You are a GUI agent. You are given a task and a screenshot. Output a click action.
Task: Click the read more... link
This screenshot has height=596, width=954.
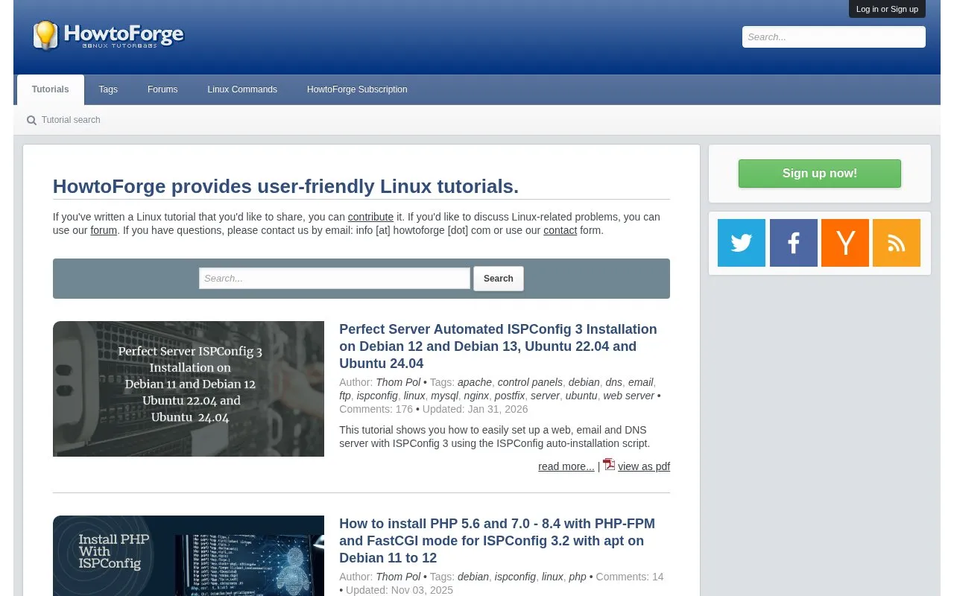pyautogui.click(x=566, y=466)
